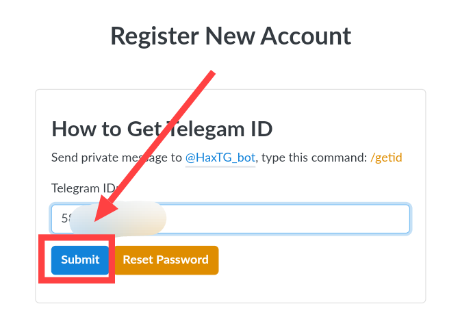460x315 pixels.
Task: Click the red highlight box border
Action: pos(42,260)
